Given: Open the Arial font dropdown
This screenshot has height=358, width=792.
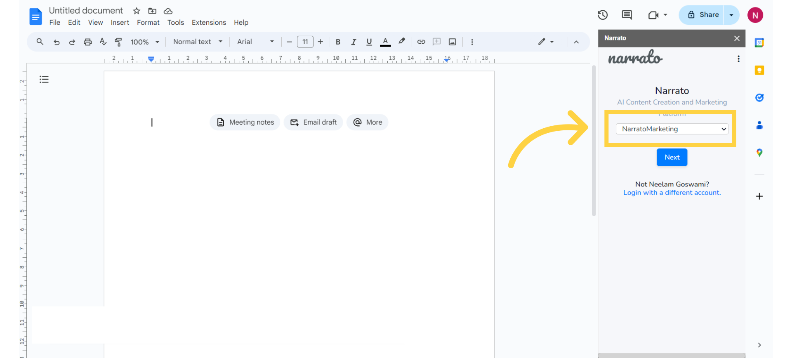Looking at the screenshot, I should click(256, 42).
